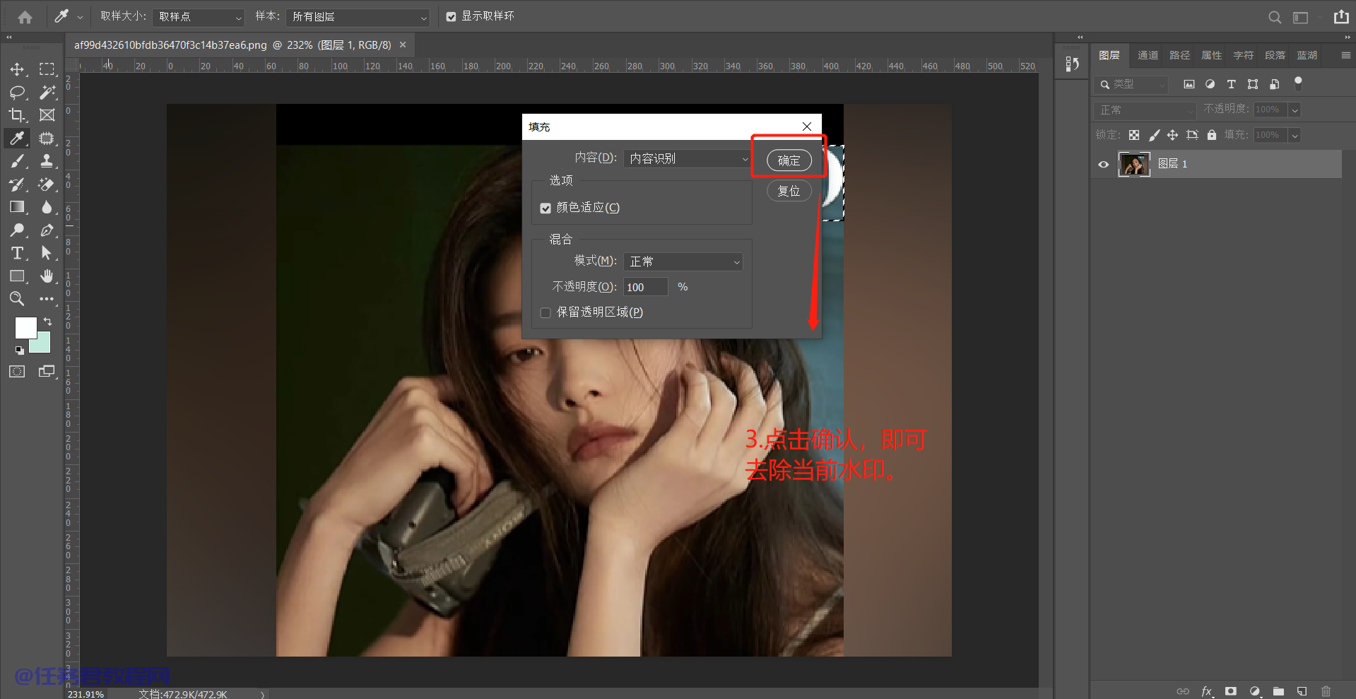Viewport: 1356px width, 699px height.
Task: Open the collapsed history panel icon
Action: pyautogui.click(x=1072, y=64)
